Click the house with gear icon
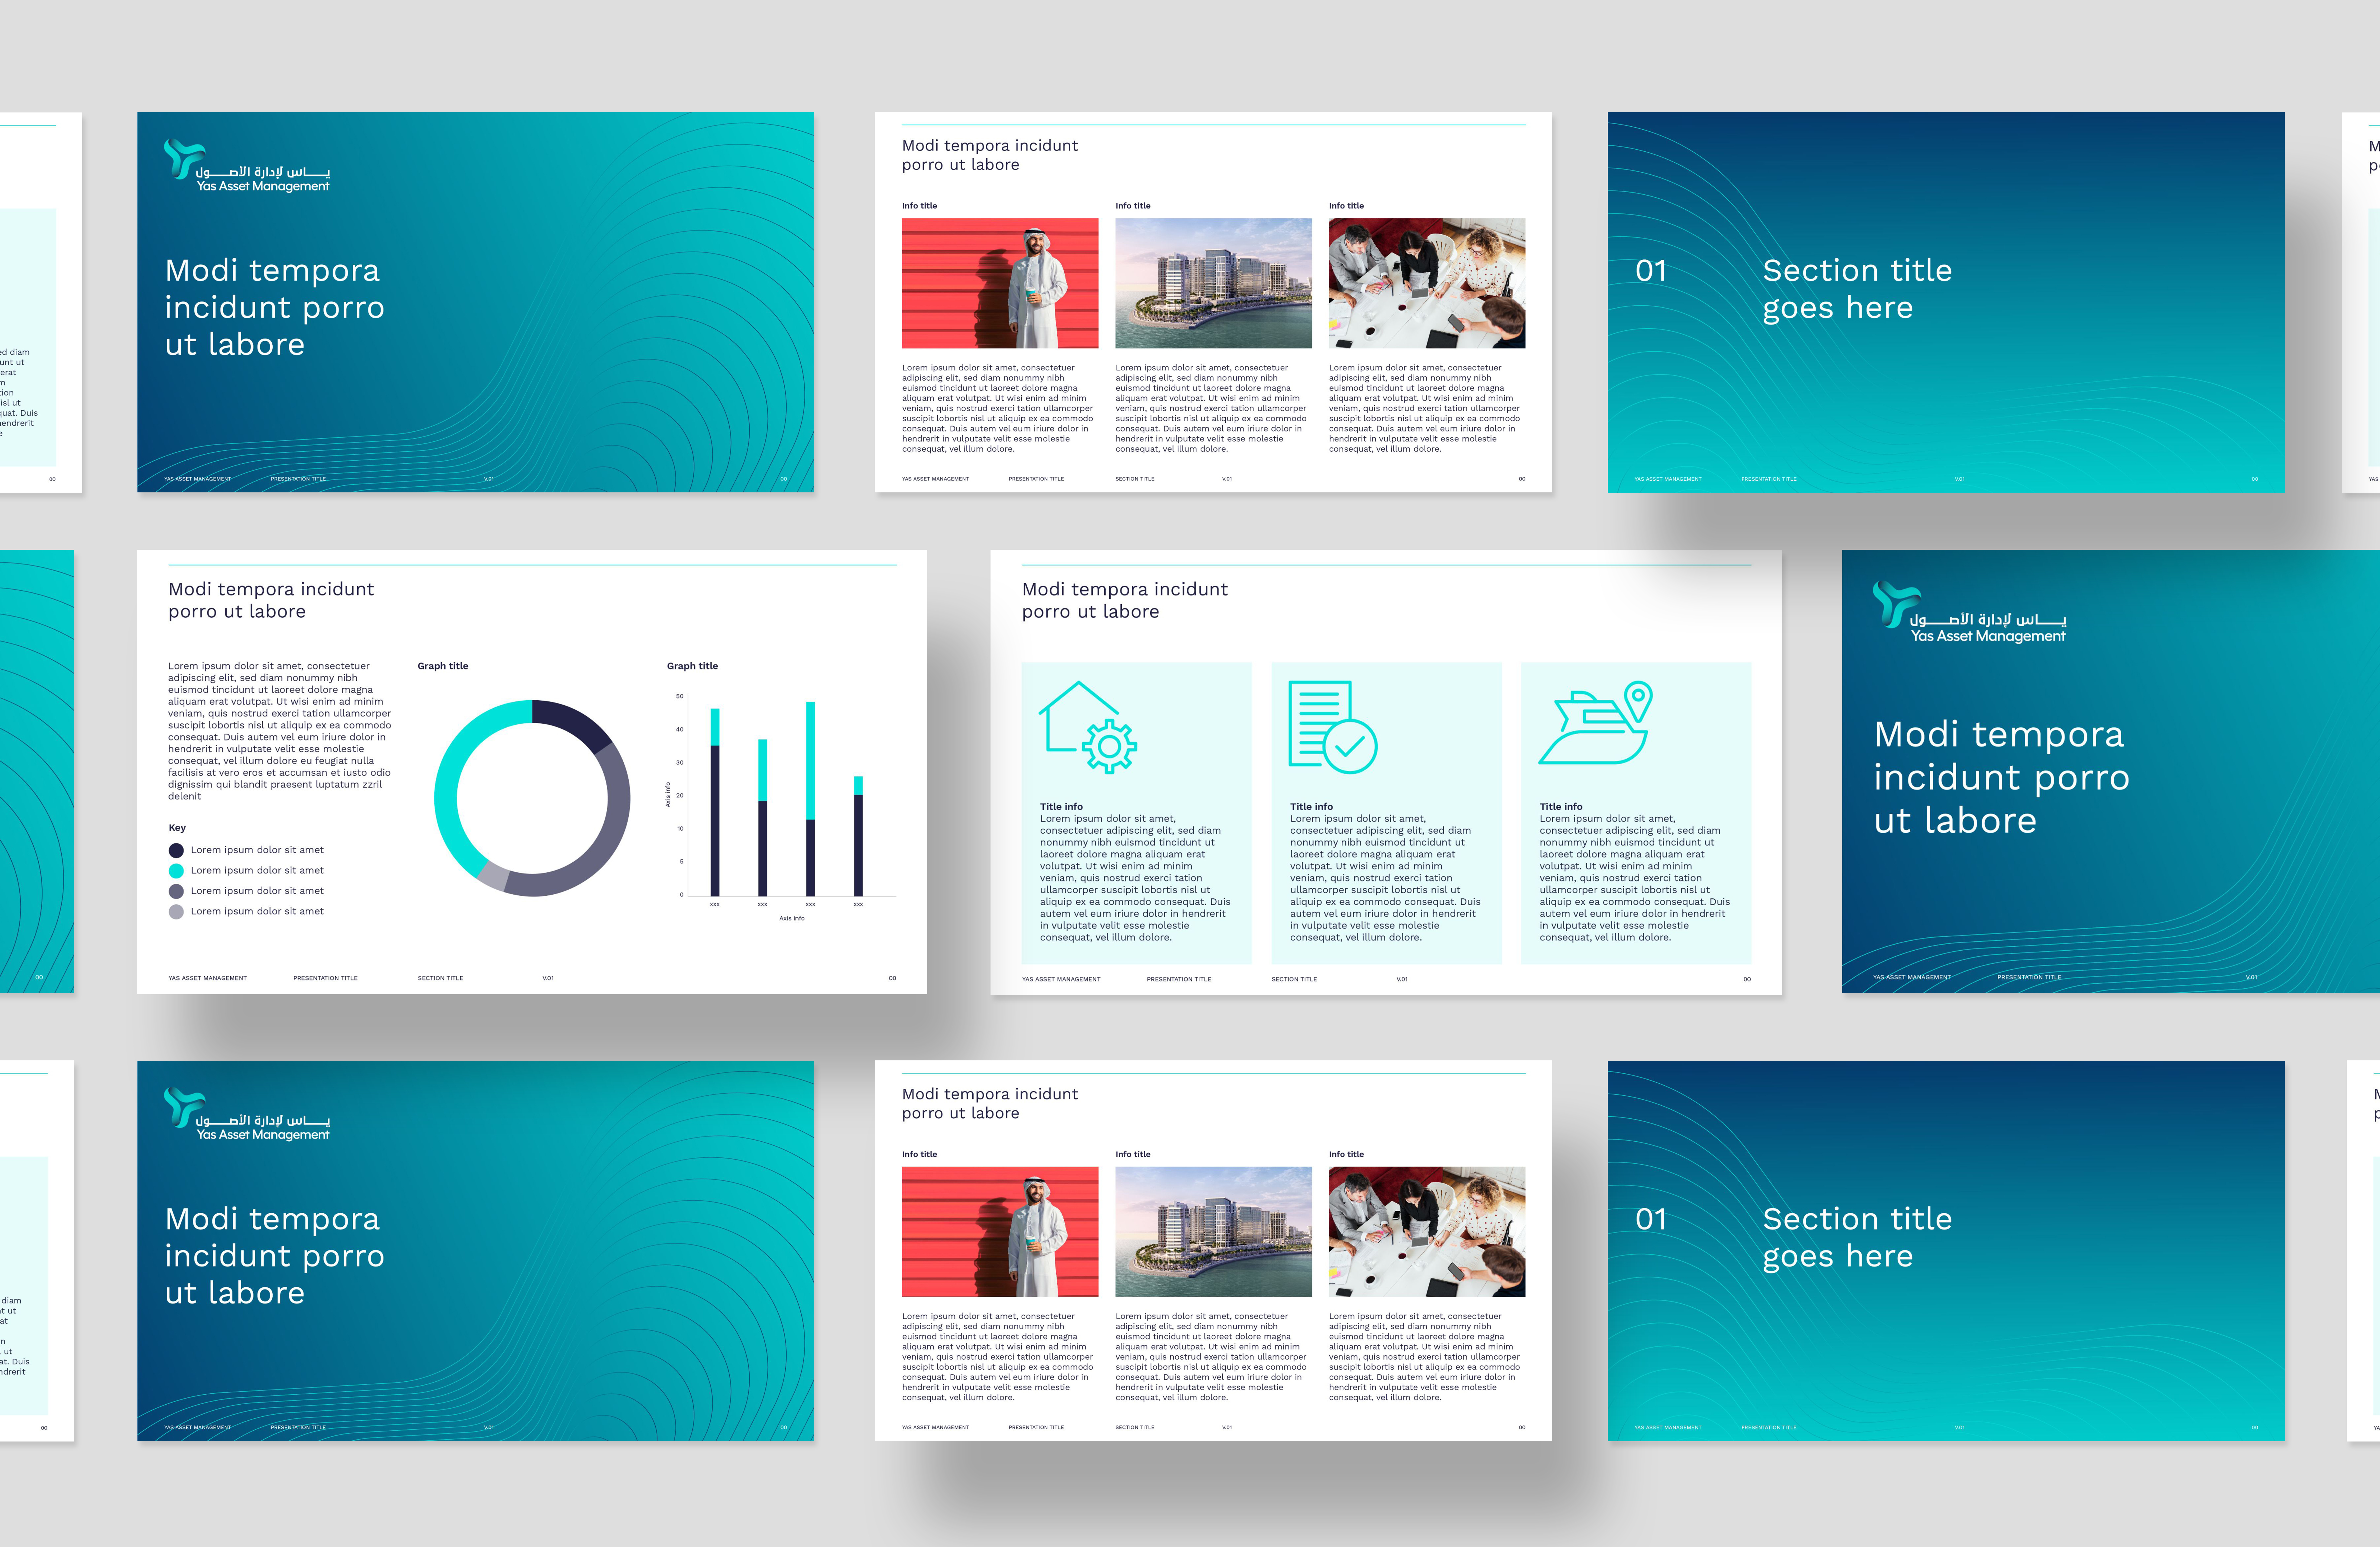Viewport: 2380px width, 1547px height. 1087,727
